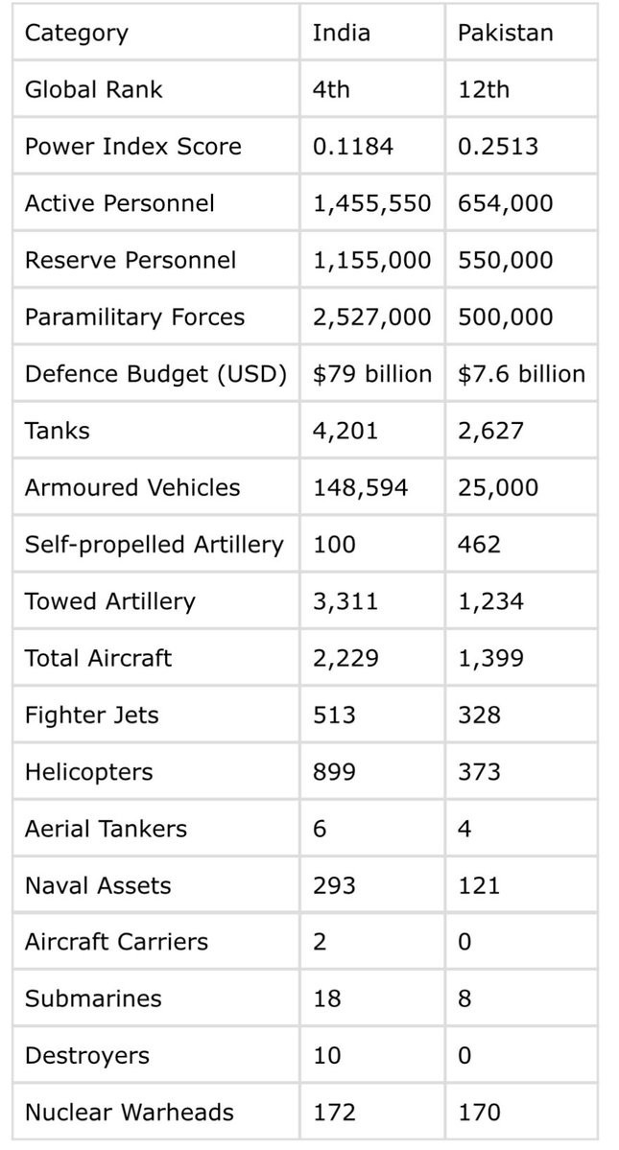Click India's Submarines value 18
This screenshot has width=619, height=1150.
point(326,998)
